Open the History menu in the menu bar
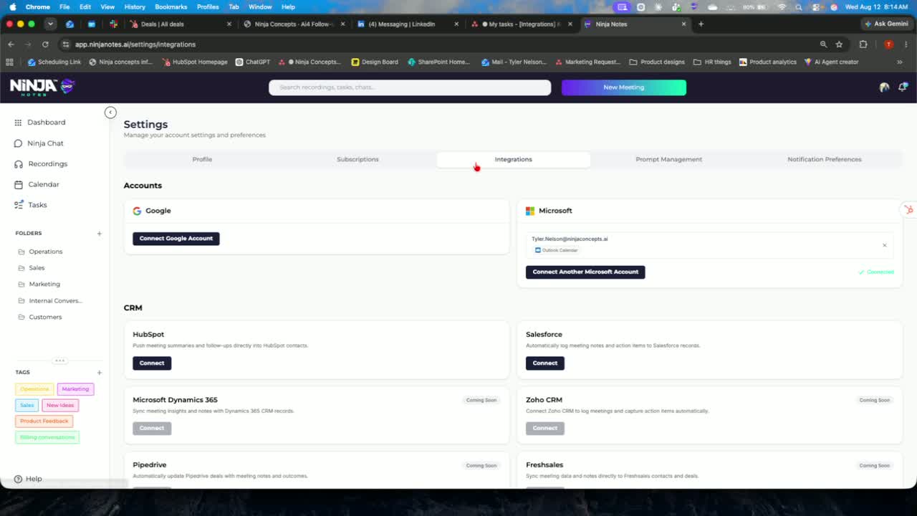 [135, 6]
